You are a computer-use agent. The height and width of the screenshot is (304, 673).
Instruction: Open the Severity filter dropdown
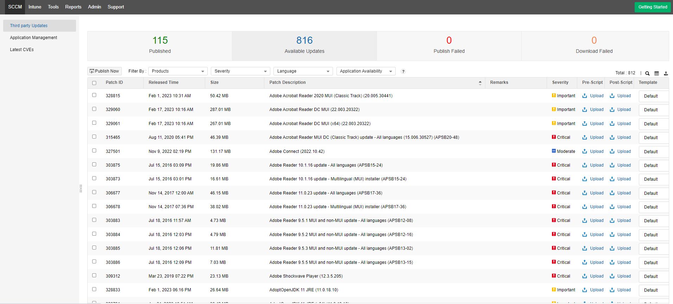click(x=240, y=71)
